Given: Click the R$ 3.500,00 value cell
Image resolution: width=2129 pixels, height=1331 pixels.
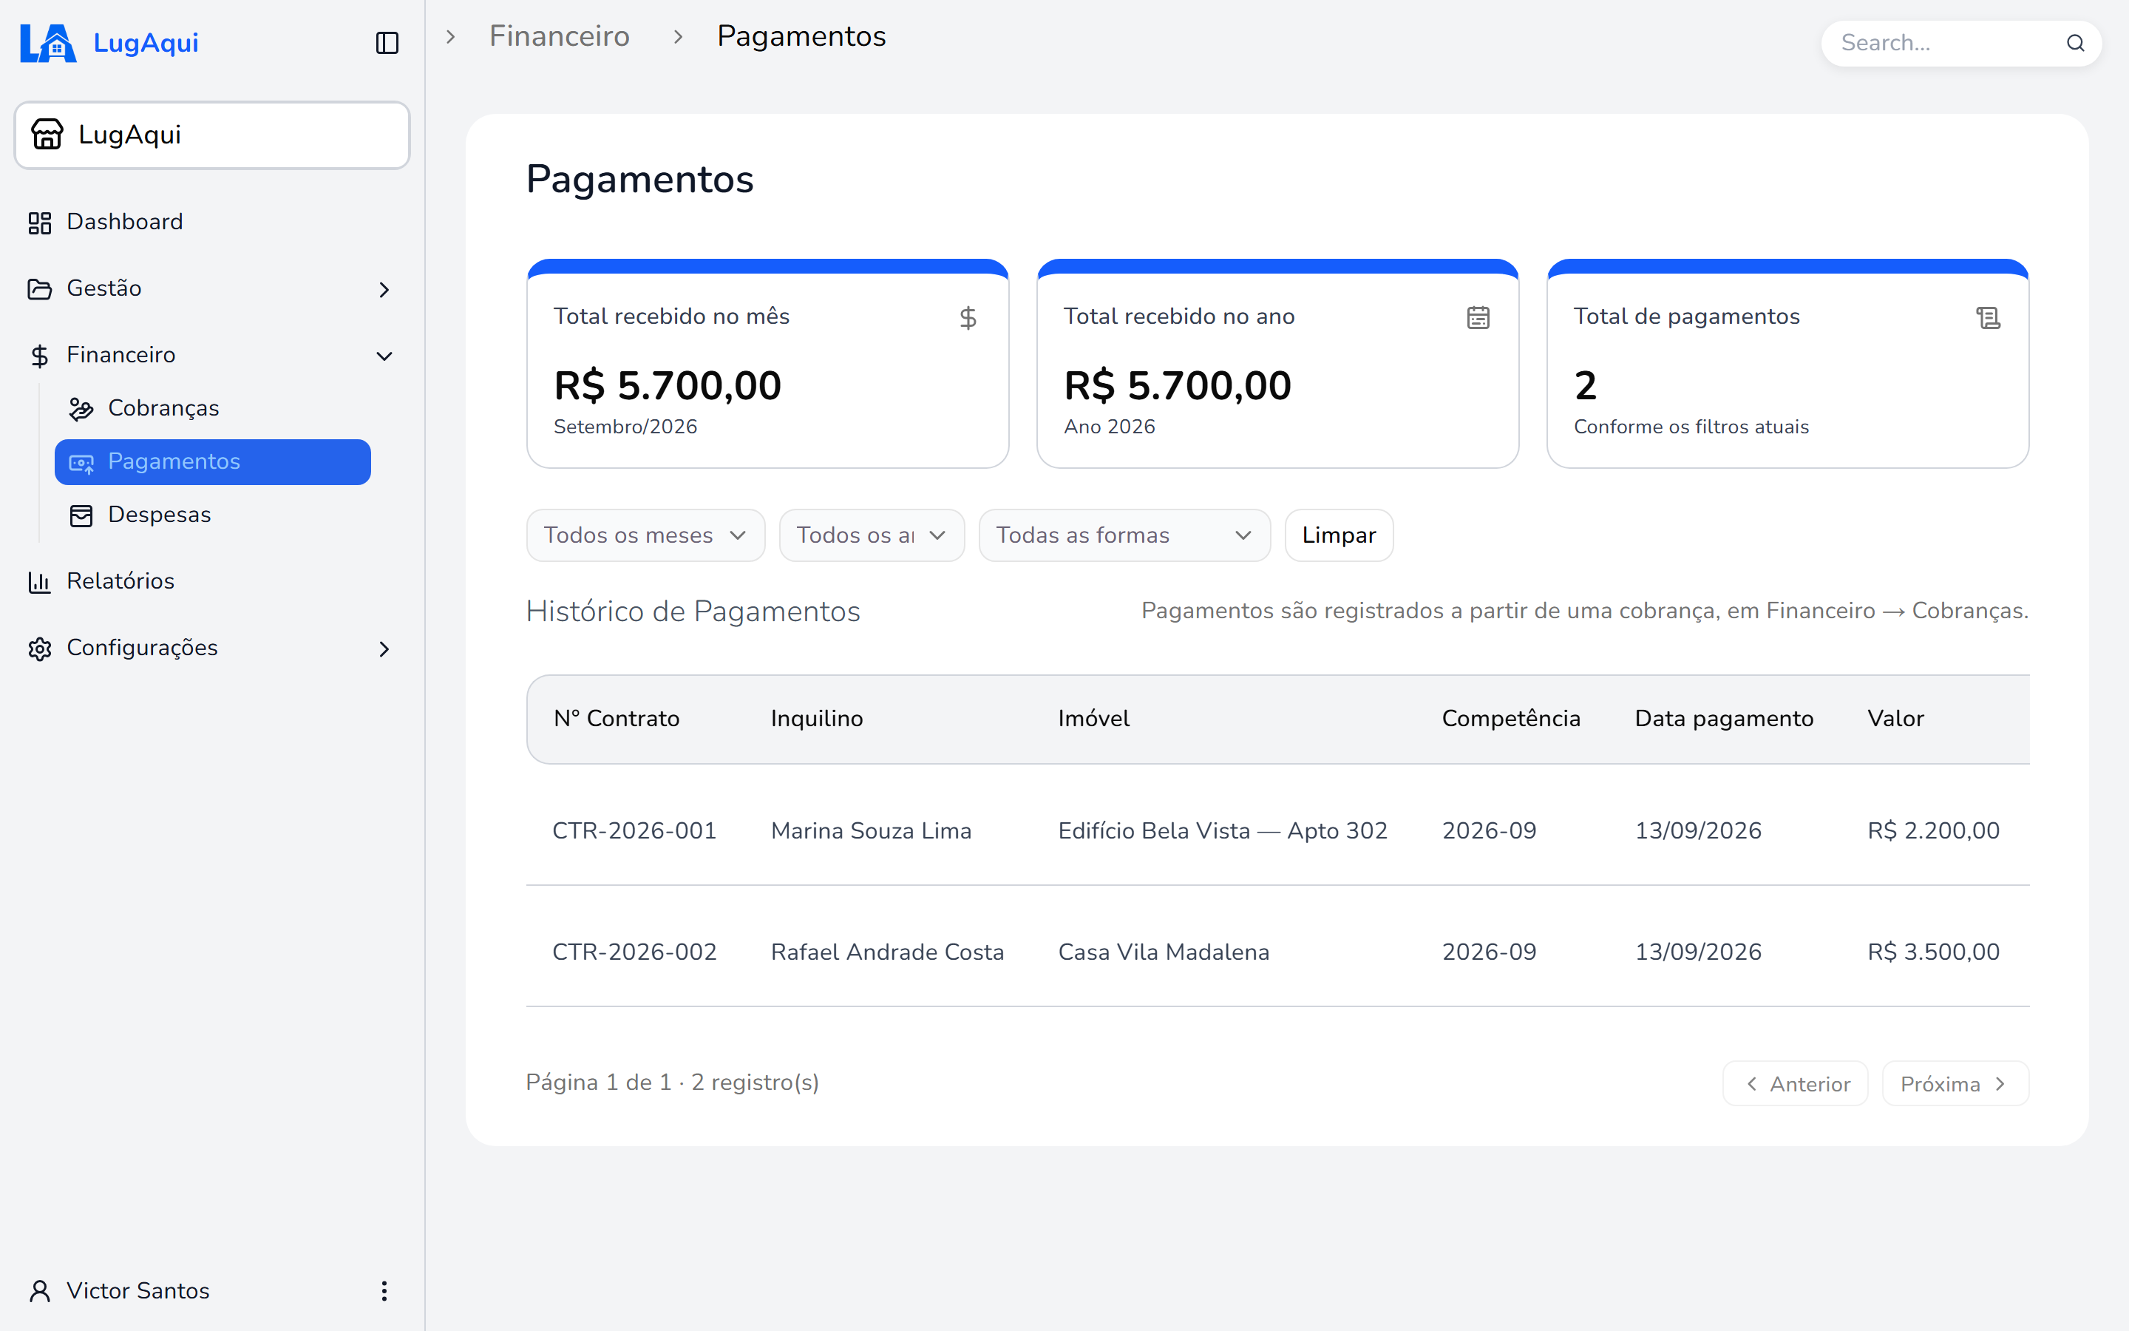Looking at the screenshot, I should point(1933,952).
